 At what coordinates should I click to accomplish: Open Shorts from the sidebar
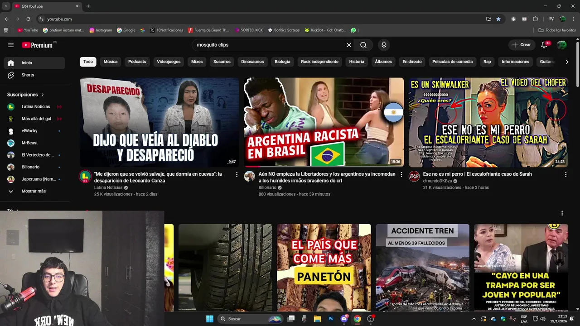34,75
